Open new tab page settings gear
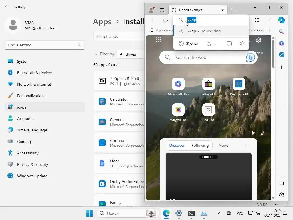293x220 pixels. [258, 40]
